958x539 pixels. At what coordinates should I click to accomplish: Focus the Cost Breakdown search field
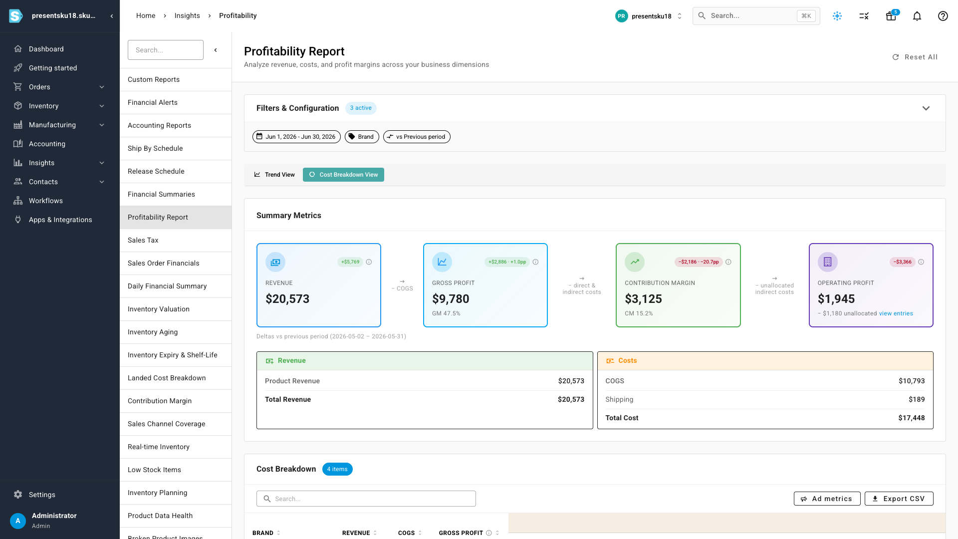[366, 499]
